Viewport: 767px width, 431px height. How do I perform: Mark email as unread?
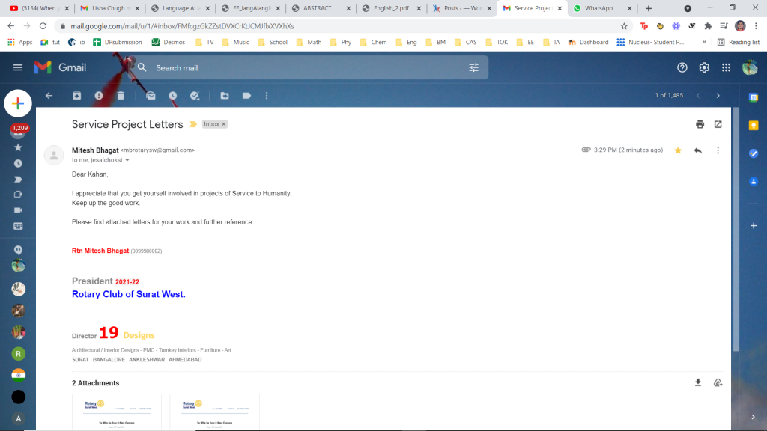151,96
